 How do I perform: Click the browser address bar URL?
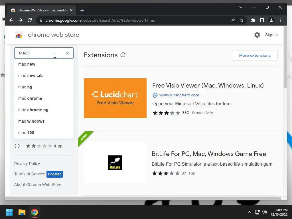click(x=100, y=20)
